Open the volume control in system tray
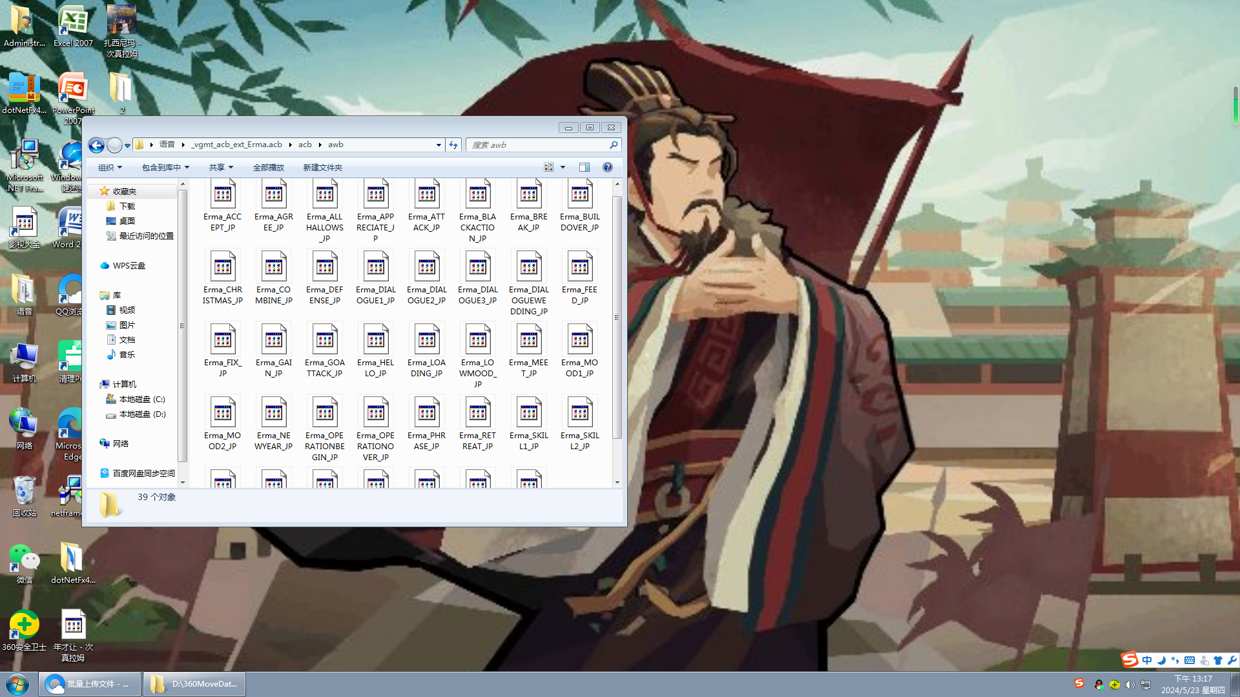Screen dimensions: 1240x697 pos(1130,685)
